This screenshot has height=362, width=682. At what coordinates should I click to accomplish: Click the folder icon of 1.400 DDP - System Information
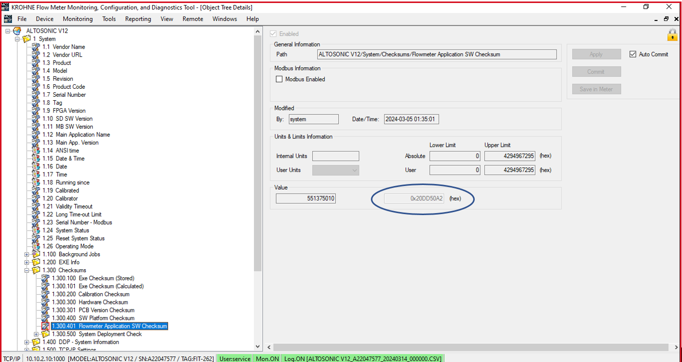[x=36, y=342]
